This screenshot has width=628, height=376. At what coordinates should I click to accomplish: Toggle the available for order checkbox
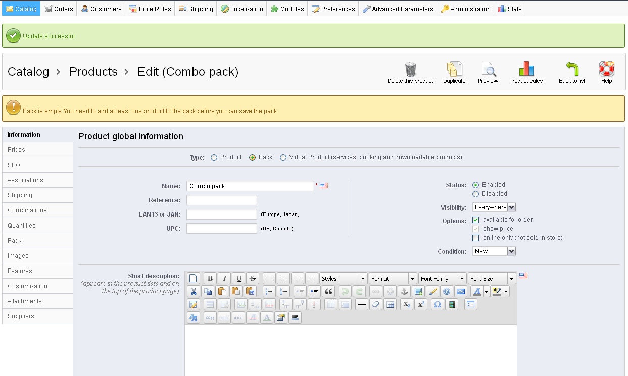click(475, 220)
